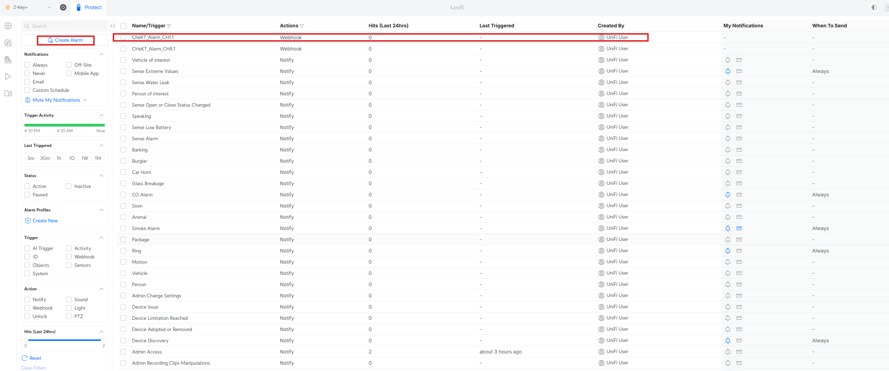This screenshot has width=889, height=371.
Task: Click the Create Alarm button
Action: [66, 40]
